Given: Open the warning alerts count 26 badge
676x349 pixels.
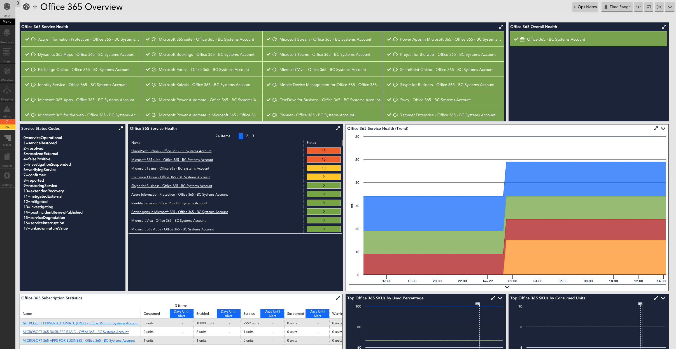Looking at the screenshot, I should click(7, 127).
